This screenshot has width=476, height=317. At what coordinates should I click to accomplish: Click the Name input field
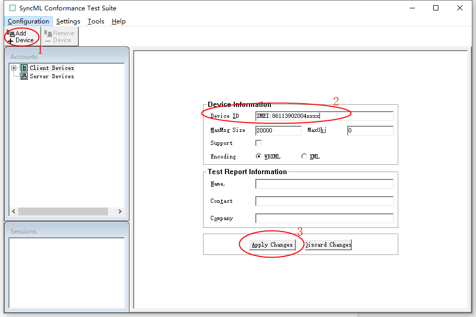pyautogui.click(x=324, y=184)
